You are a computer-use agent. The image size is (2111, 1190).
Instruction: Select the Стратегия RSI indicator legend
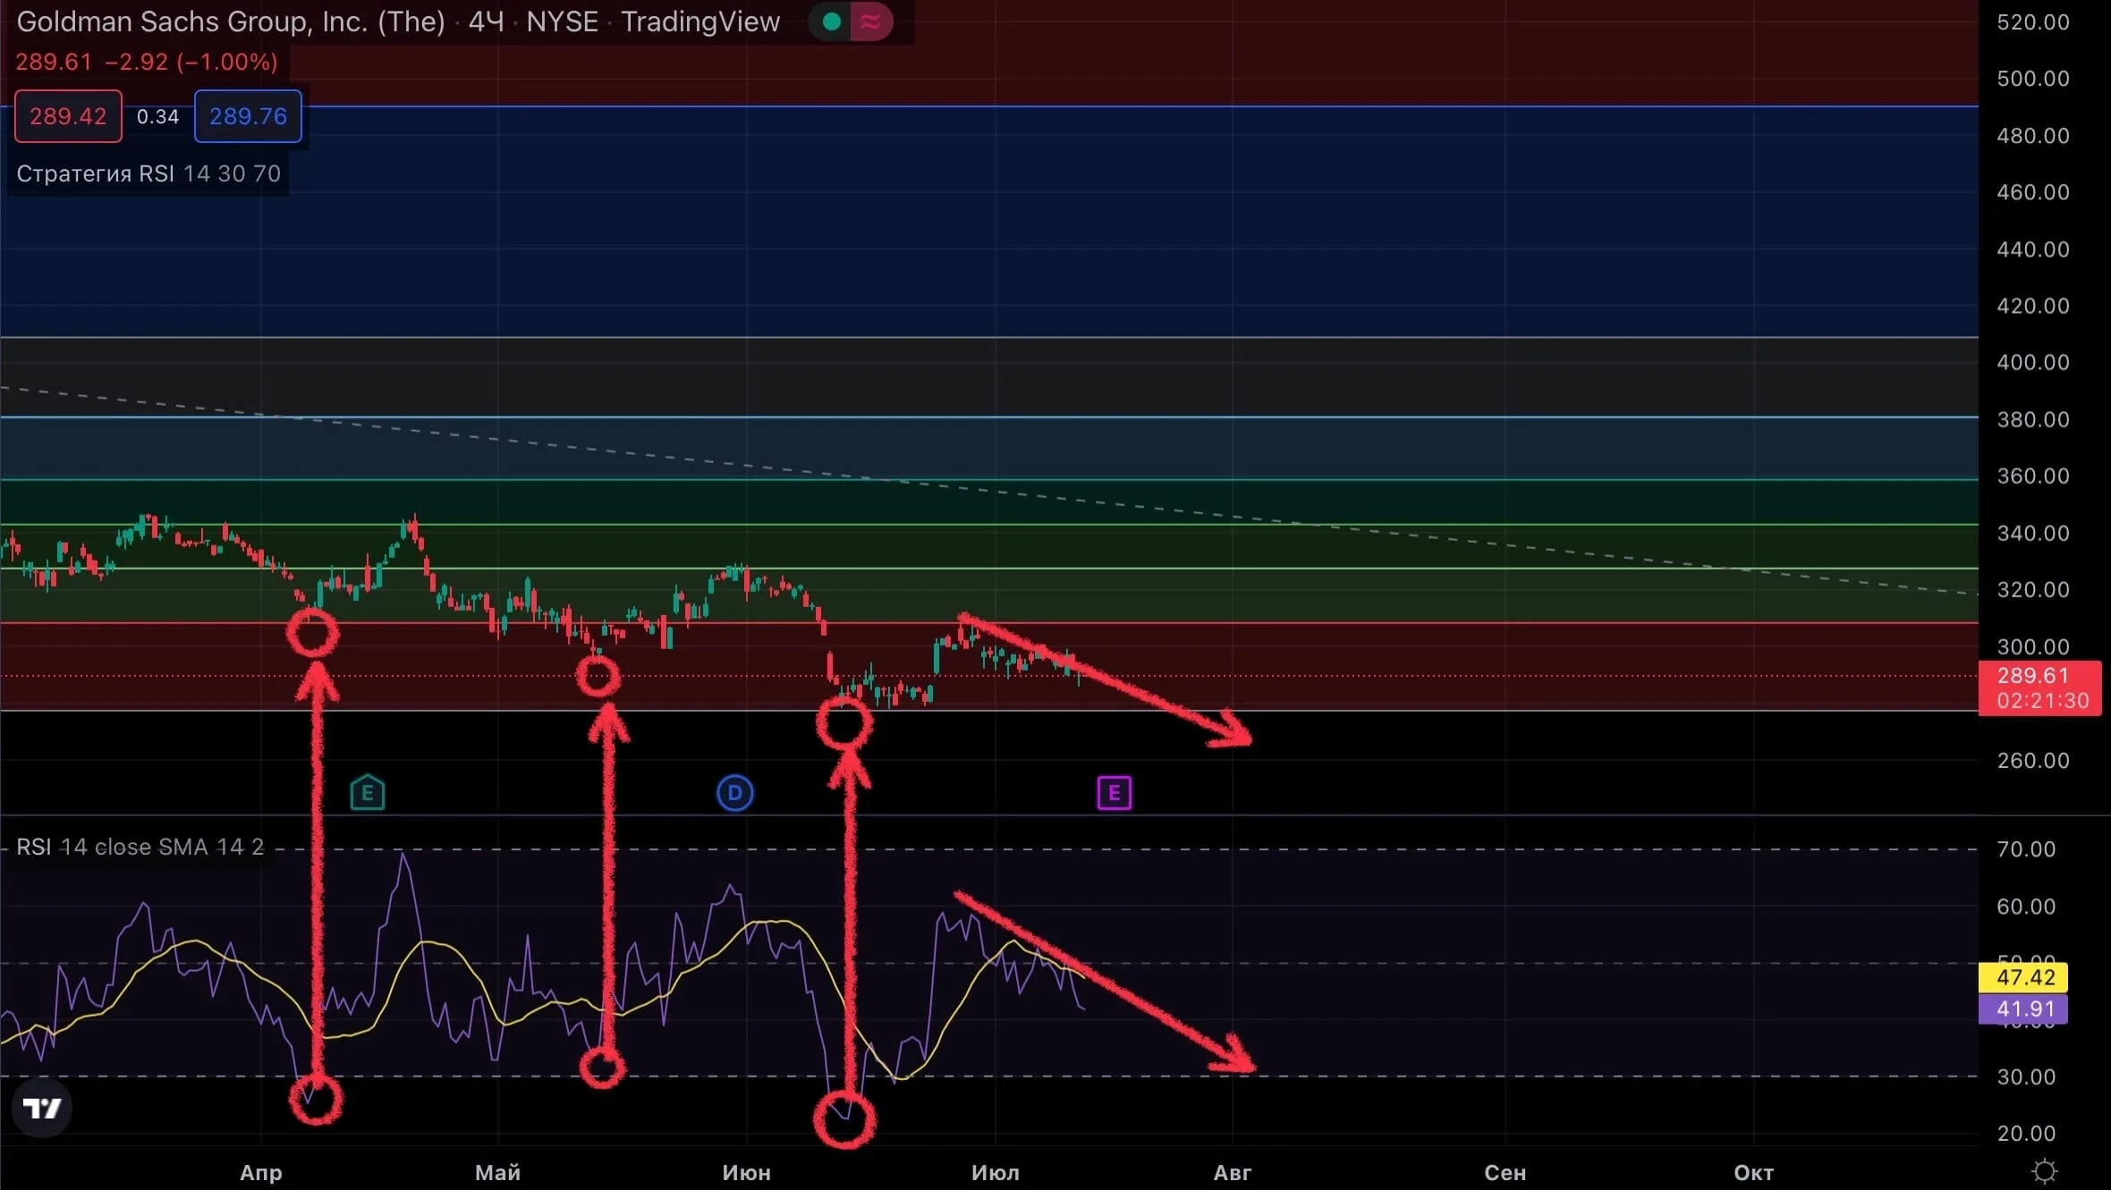(x=148, y=173)
